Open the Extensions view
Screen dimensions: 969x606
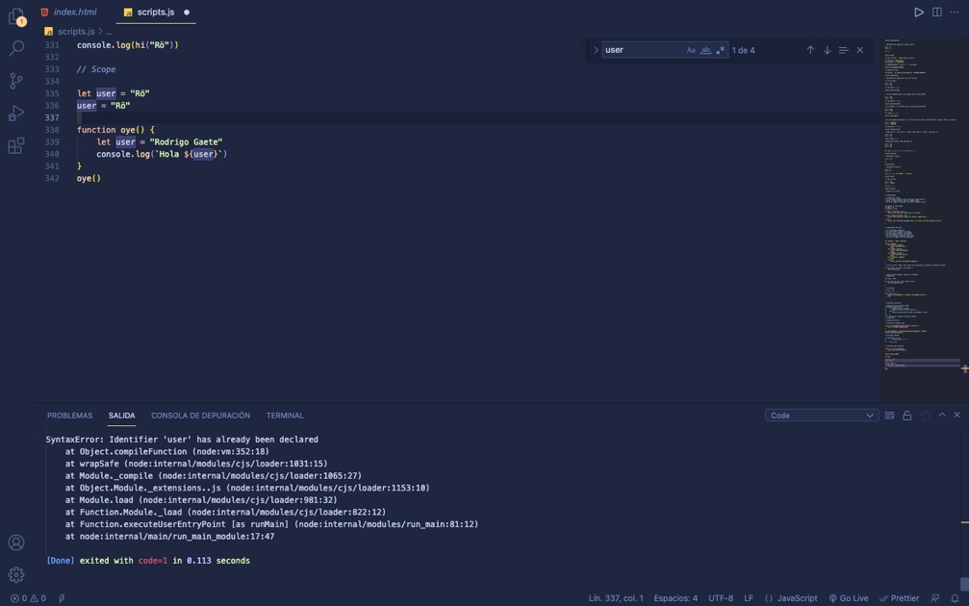[16, 146]
